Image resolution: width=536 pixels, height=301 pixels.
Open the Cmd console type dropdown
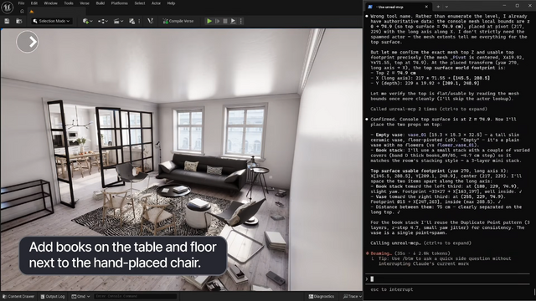(x=80, y=296)
